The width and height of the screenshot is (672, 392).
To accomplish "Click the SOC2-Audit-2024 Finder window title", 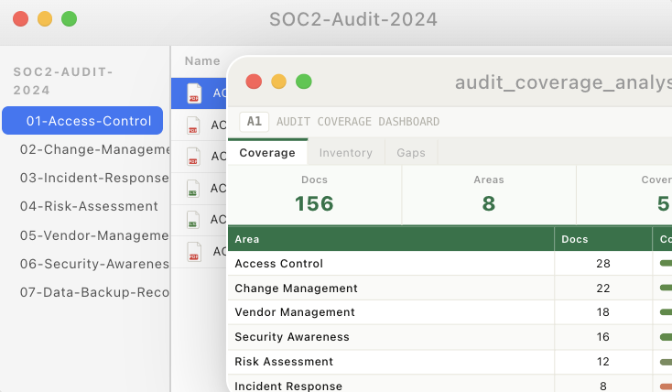I will tap(353, 19).
